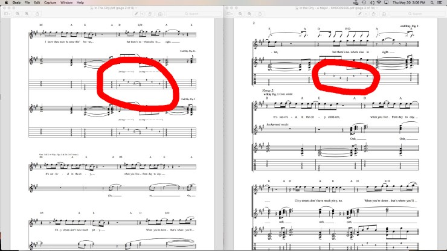Click Rotate icon in left Preview window

click(150, 14)
